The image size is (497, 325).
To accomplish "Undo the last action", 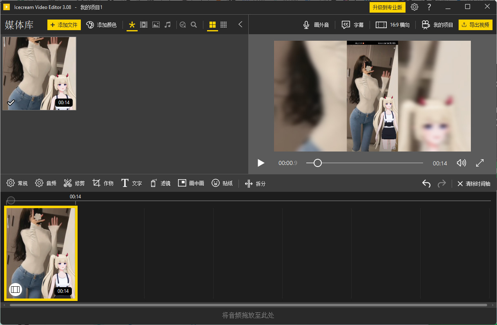I will point(426,184).
